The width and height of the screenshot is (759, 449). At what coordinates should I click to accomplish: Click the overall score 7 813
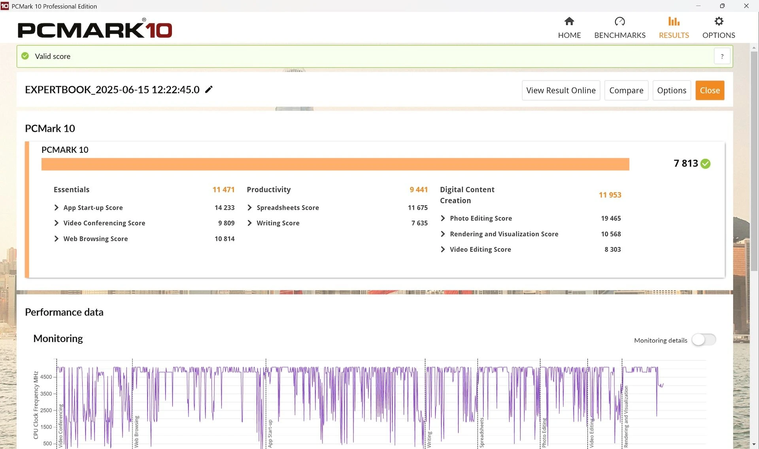point(686,163)
